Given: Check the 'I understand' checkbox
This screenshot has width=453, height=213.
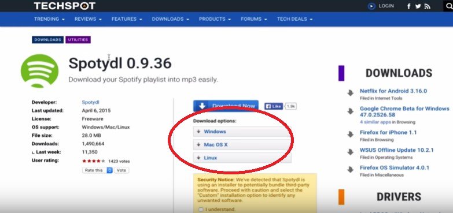Looking at the screenshot, I should coord(201,210).
